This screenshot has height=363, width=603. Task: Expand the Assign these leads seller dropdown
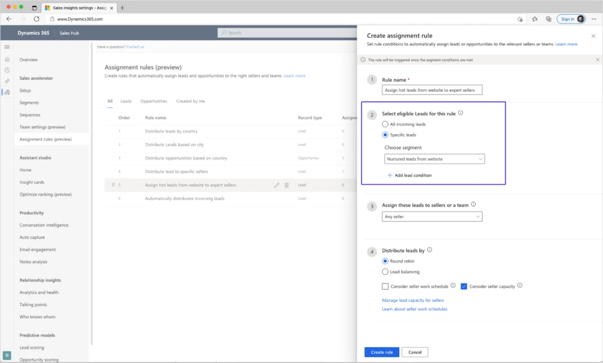click(x=478, y=217)
